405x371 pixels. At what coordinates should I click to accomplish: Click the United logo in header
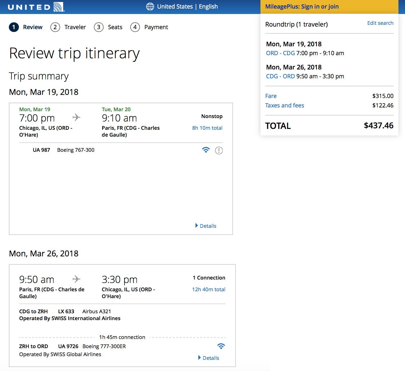pos(36,7)
